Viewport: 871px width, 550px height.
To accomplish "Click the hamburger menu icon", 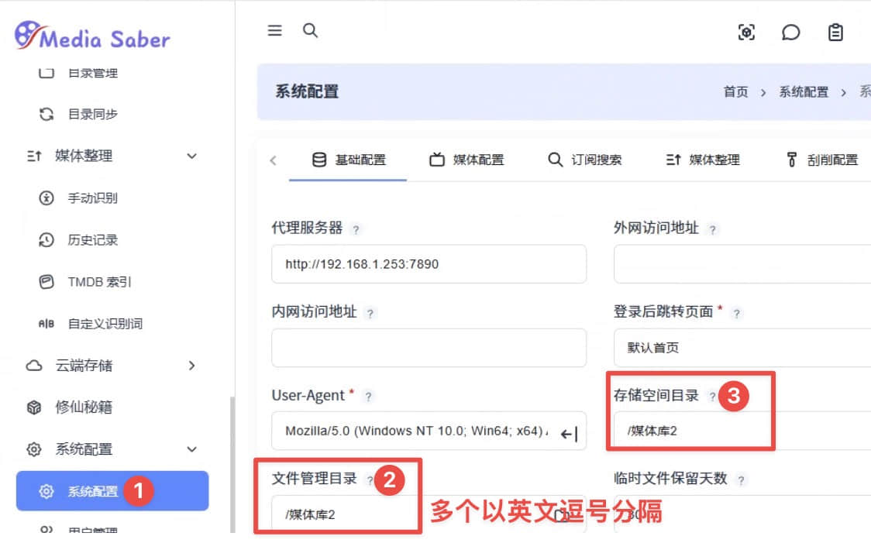I will coord(274,31).
